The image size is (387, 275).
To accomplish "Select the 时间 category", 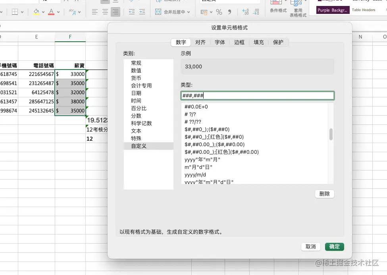I will click(x=148, y=101).
